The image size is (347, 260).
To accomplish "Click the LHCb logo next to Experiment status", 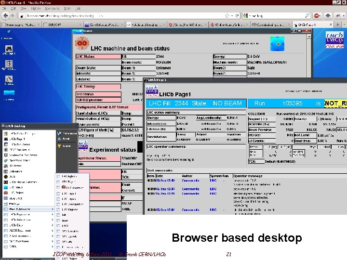I will (x=82, y=147).
